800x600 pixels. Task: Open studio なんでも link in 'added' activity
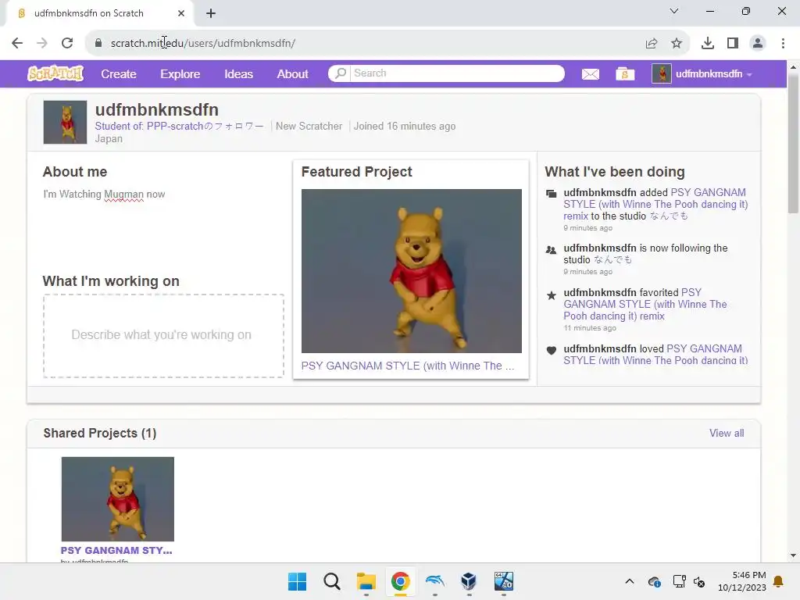coord(669,216)
